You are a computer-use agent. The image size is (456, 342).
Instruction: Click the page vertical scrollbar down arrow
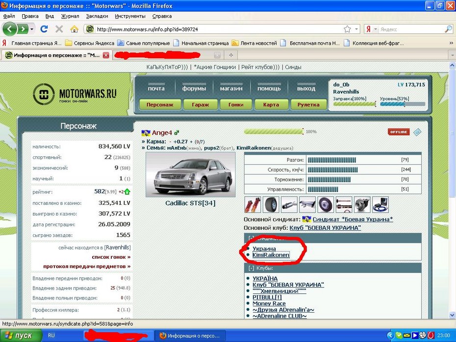[x=452, y=315]
